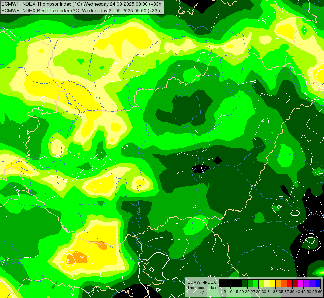This screenshot has width=324, height=298.
Task: Click the medium green 25–27 legend swatch
Action: 250,283
